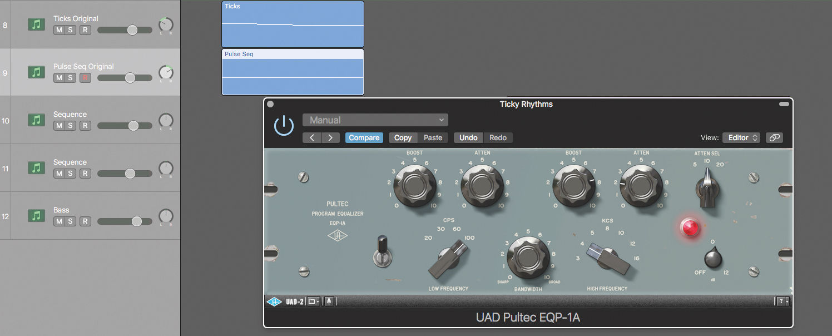
Task: Mute the Ticks Original track
Action: 59,30
